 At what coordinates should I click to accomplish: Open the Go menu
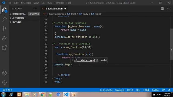43,3
